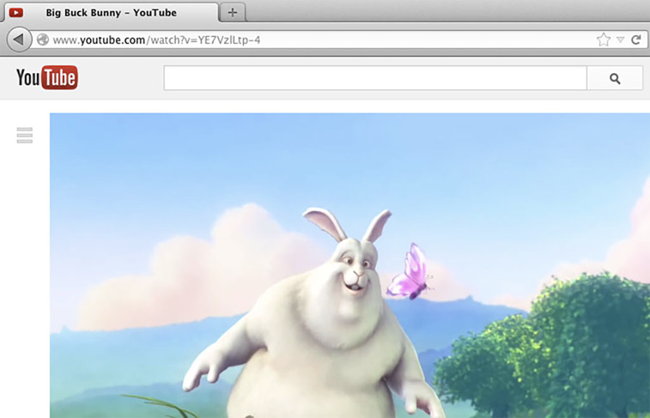Click the YouTube logo
650x418 pixels.
[x=47, y=78]
